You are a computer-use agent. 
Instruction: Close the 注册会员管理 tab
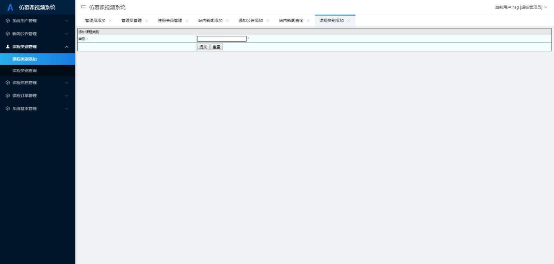coord(187,21)
